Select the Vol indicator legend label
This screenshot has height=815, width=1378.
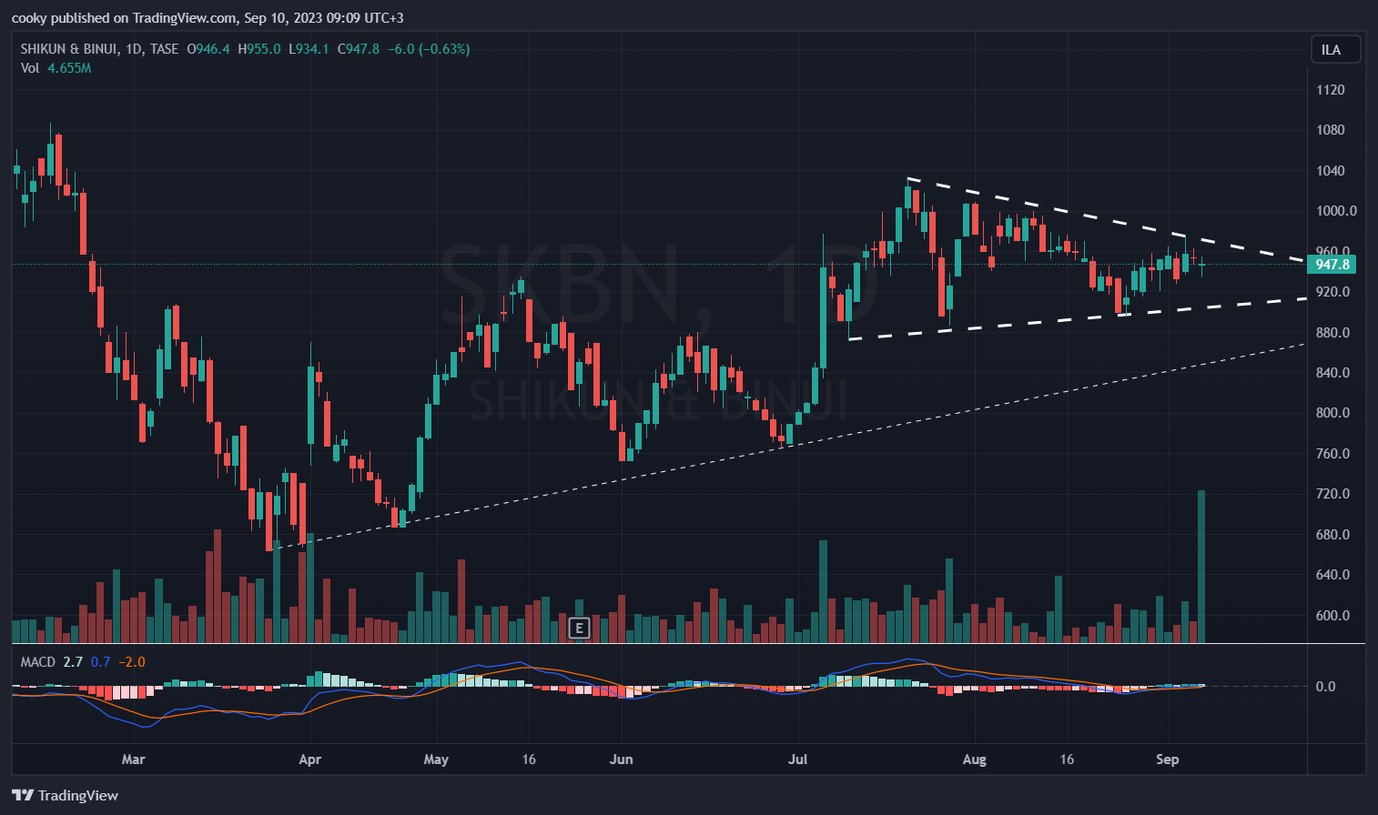tap(30, 68)
